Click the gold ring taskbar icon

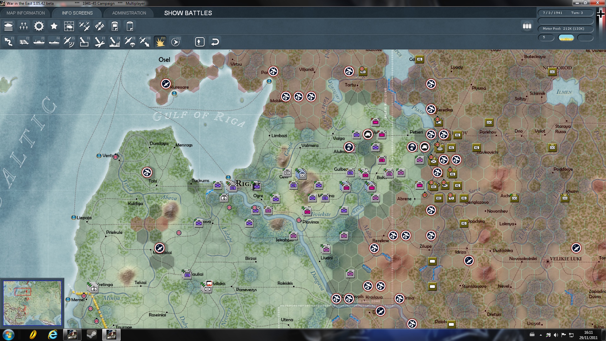tap(33, 335)
